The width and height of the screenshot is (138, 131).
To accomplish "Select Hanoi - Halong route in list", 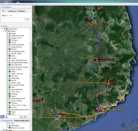I will [17, 101].
